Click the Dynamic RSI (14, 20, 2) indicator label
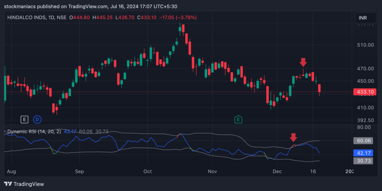The image size is (382, 191). pos(34,131)
